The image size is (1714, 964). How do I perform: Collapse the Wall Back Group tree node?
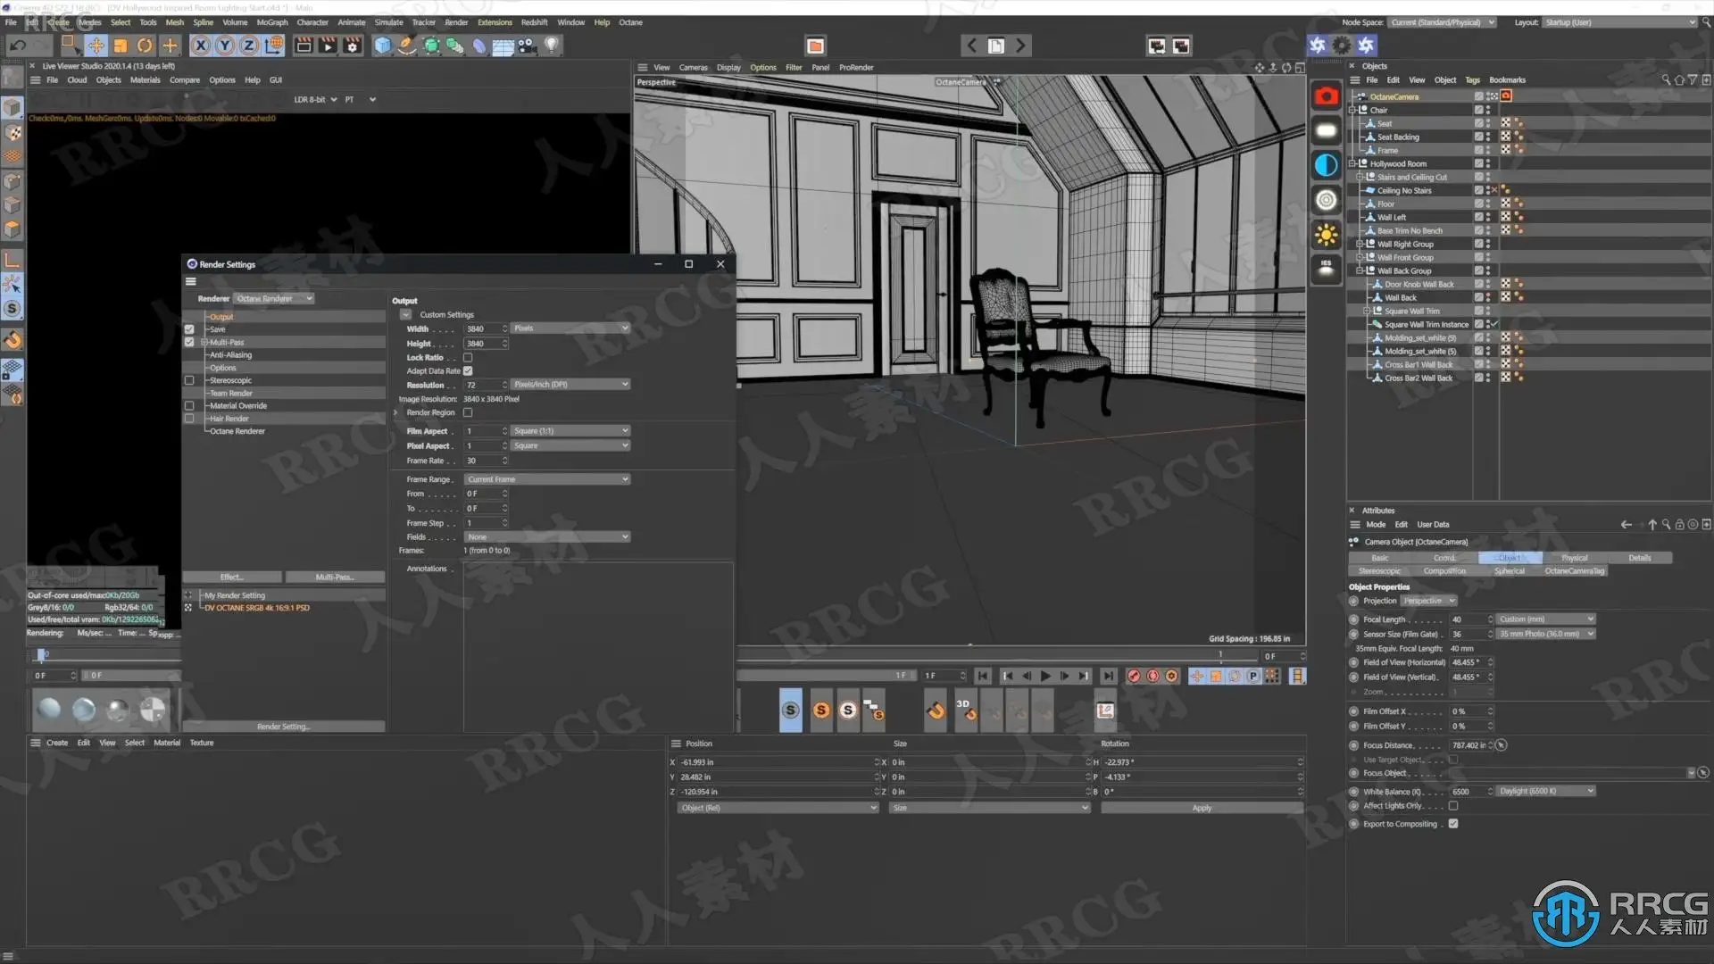[x=1360, y=270]
